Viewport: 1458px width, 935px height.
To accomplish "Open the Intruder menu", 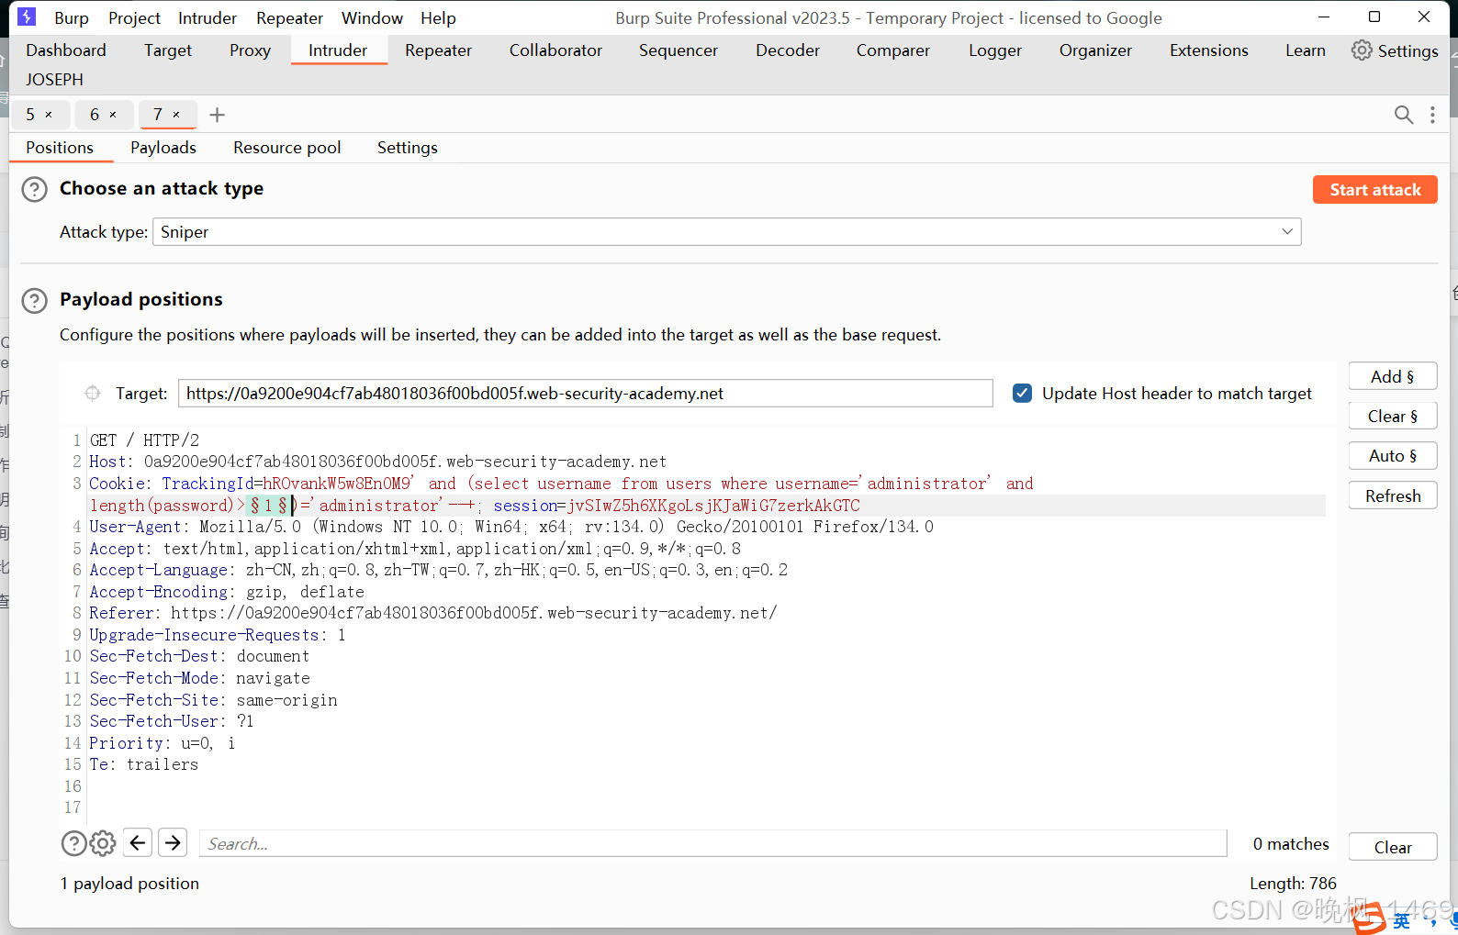I will click(x=207, y=17).
